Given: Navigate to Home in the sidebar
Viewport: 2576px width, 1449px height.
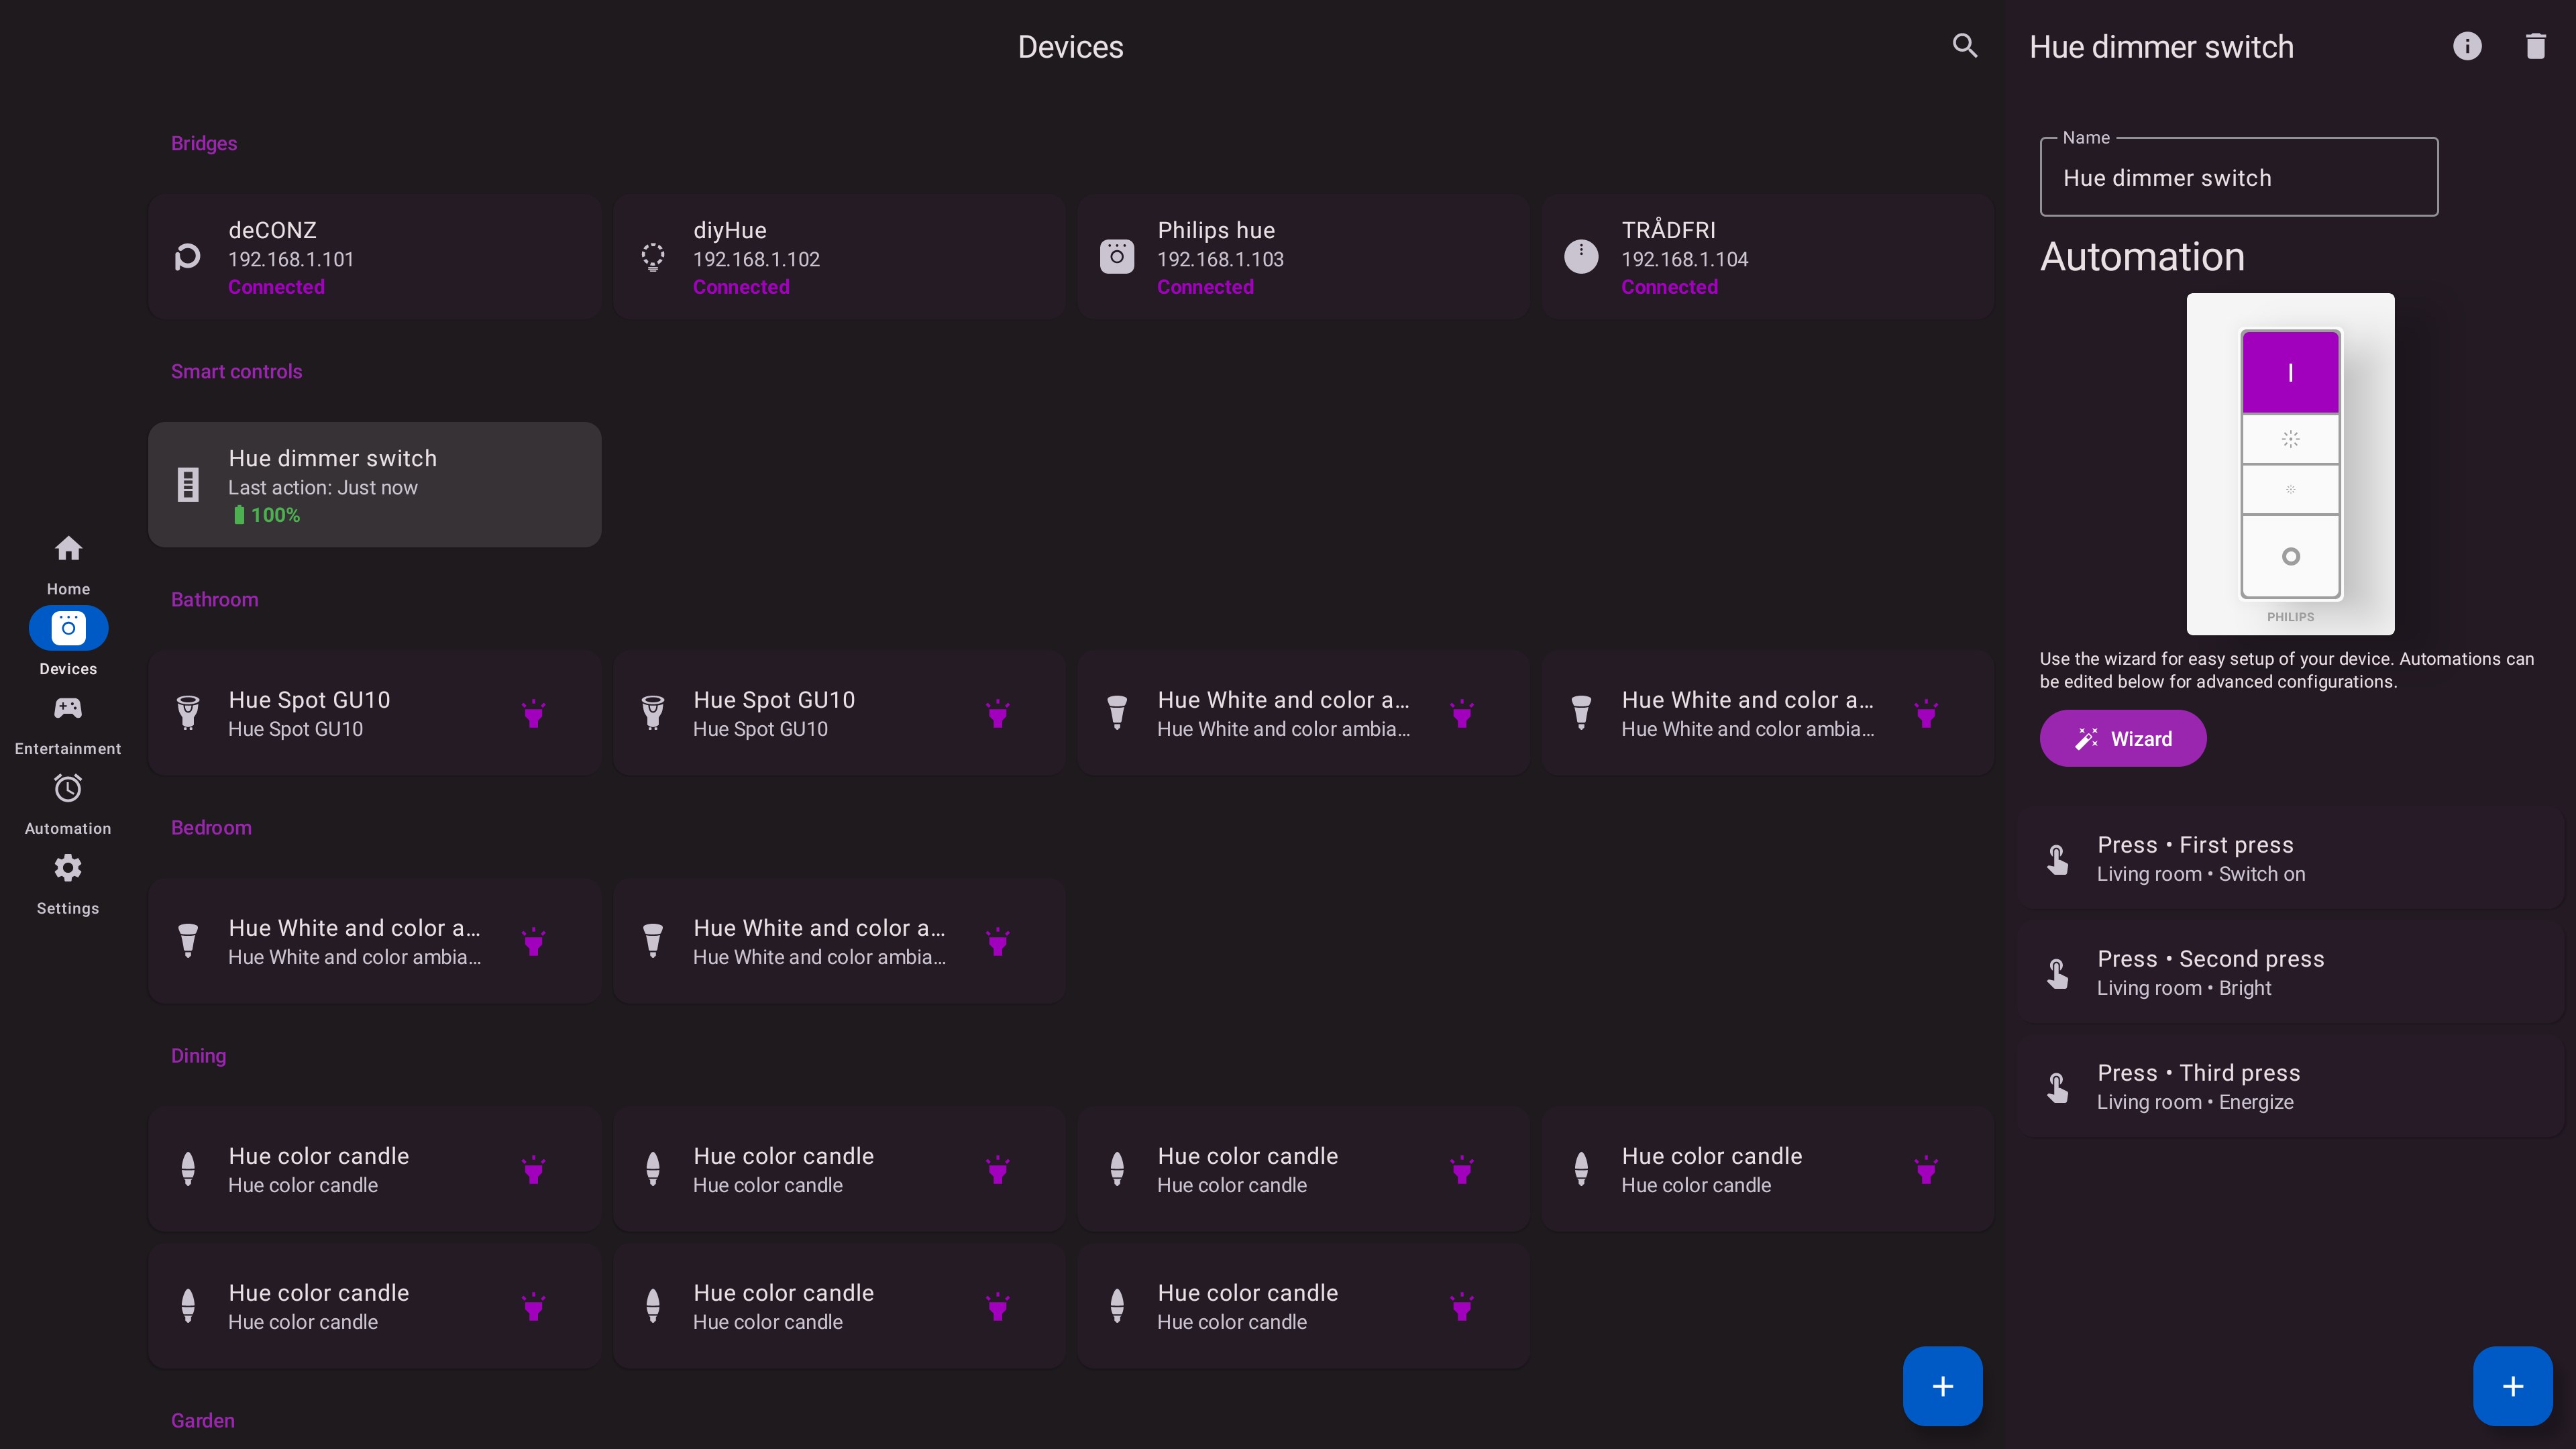Looking at the screenshot, I should (67, 563).
